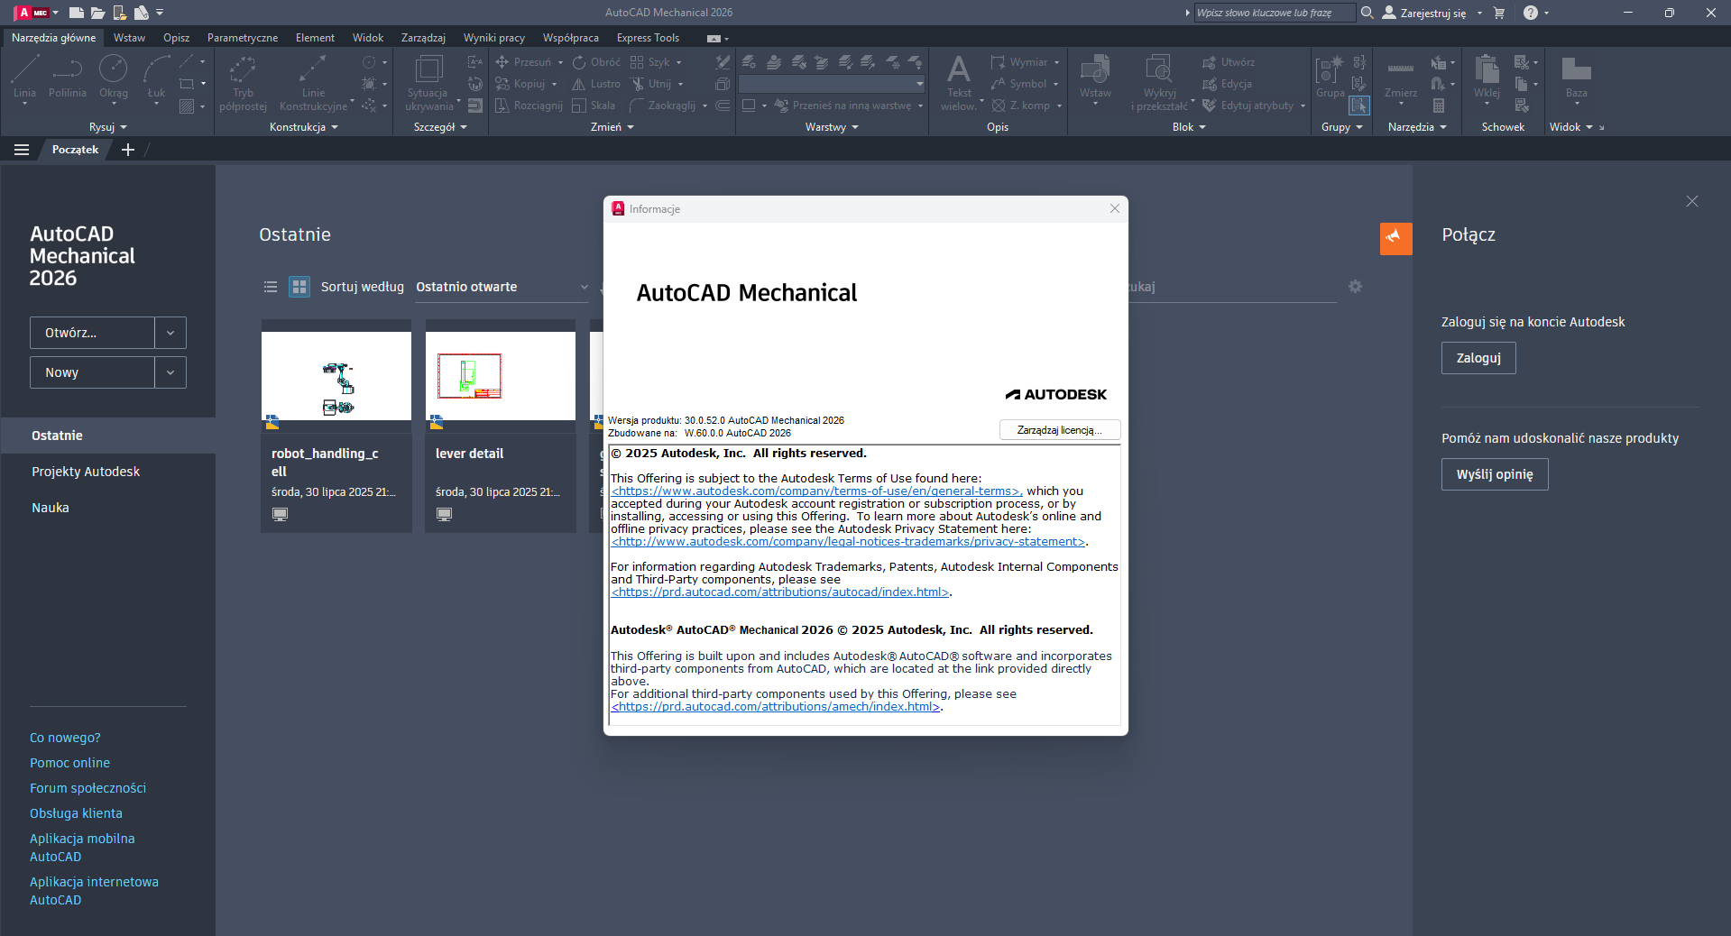1731x936 pixels.
Task: Open the robot_handling_cell drawing thumbnail
Action: coord(336,376)
